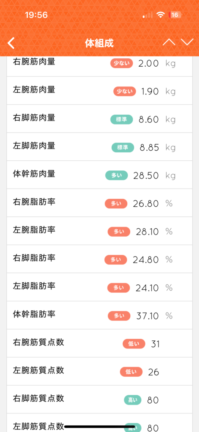Screen dimensions: 199x432
Task: Tap the 高い badge for 右脚筋質点数
Action: tap(133, 400)
